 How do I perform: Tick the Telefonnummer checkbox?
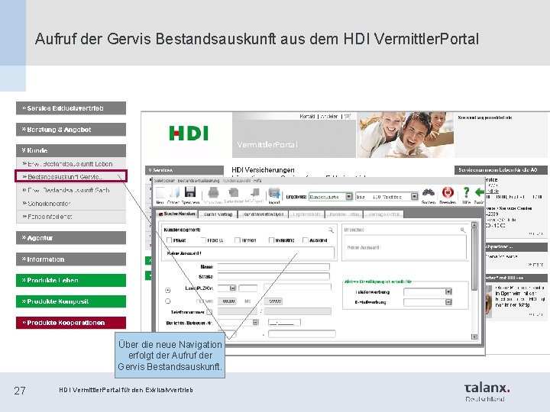pyautogui.click(x=209, y=312)
